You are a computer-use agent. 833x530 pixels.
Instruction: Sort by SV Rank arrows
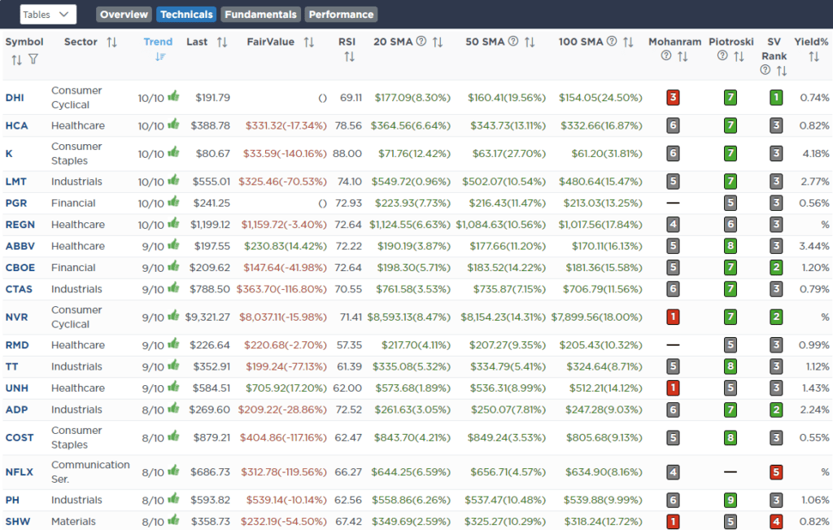[782, 71]
